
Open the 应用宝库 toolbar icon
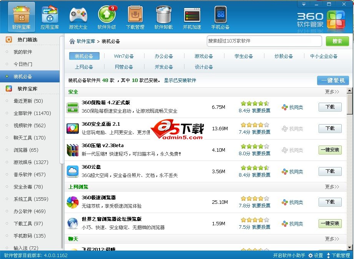click(x=50, y=17)
